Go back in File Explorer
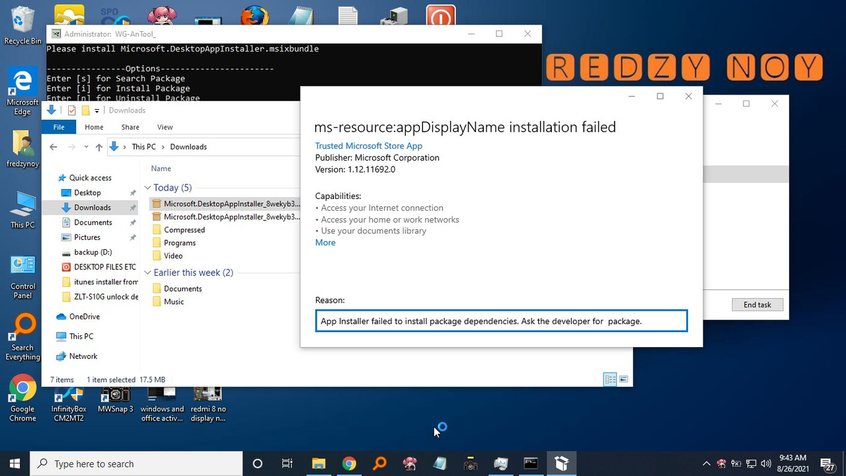The image size is (846, 476). [x=54, y=147]
